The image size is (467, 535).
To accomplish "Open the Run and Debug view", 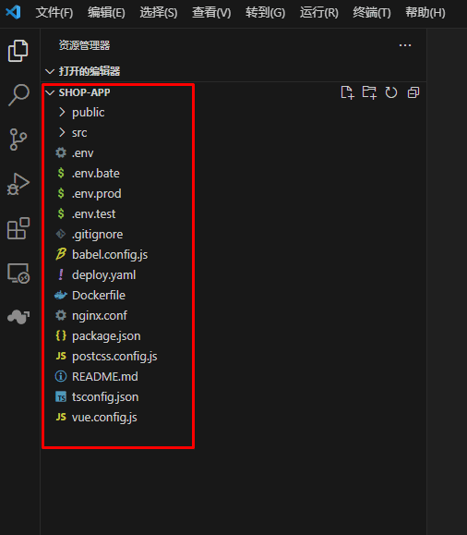I will 18,184.
